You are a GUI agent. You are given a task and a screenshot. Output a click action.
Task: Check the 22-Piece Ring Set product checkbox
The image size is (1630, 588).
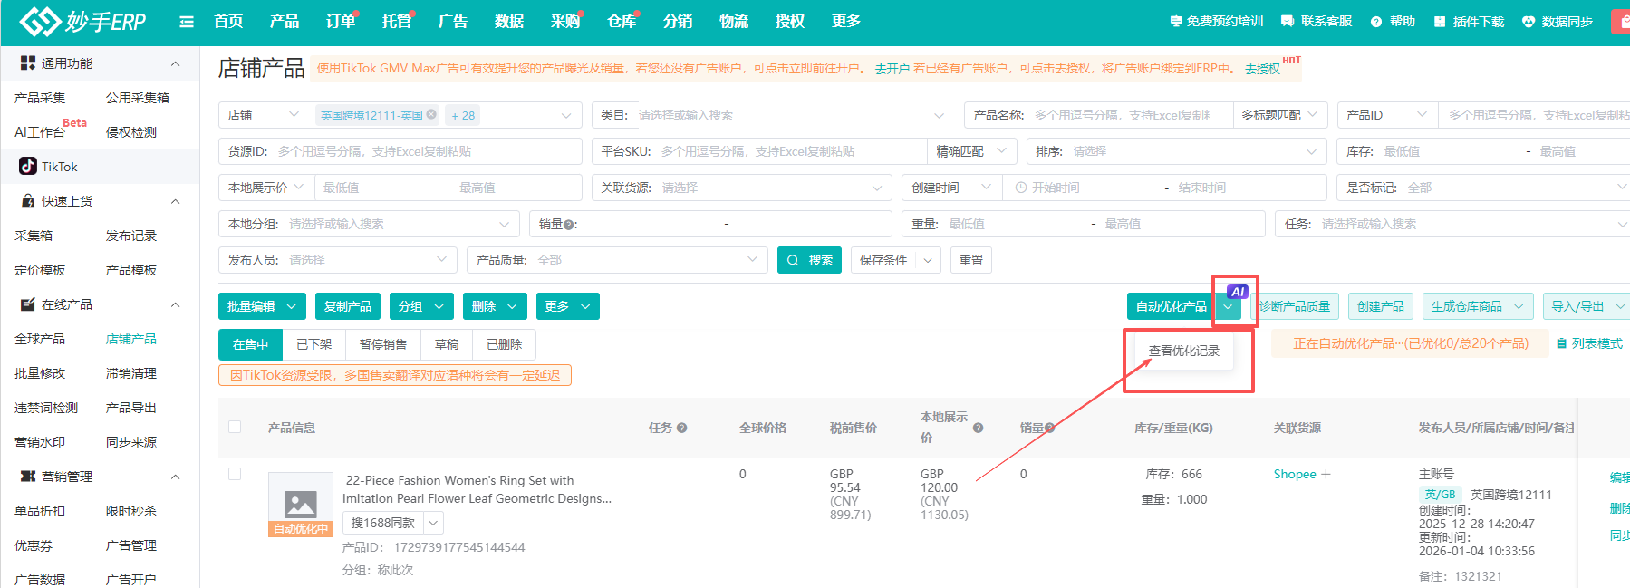[235, 474]
